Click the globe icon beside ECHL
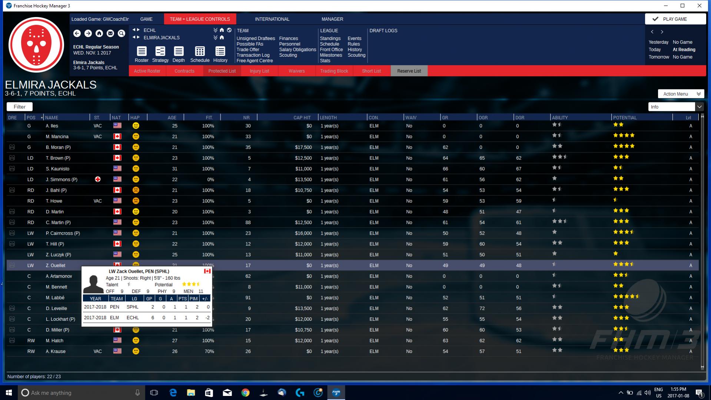The height and width of the screenshot is (400, 711). pos(229,30)
